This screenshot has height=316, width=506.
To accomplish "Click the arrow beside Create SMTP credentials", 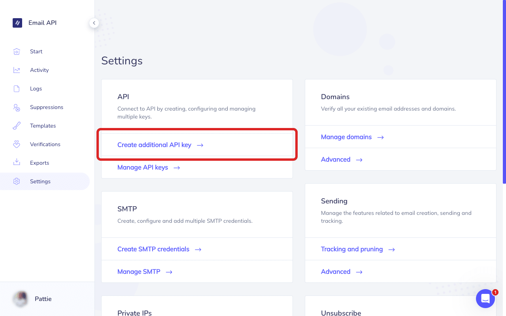I will [x=198, y=250].
